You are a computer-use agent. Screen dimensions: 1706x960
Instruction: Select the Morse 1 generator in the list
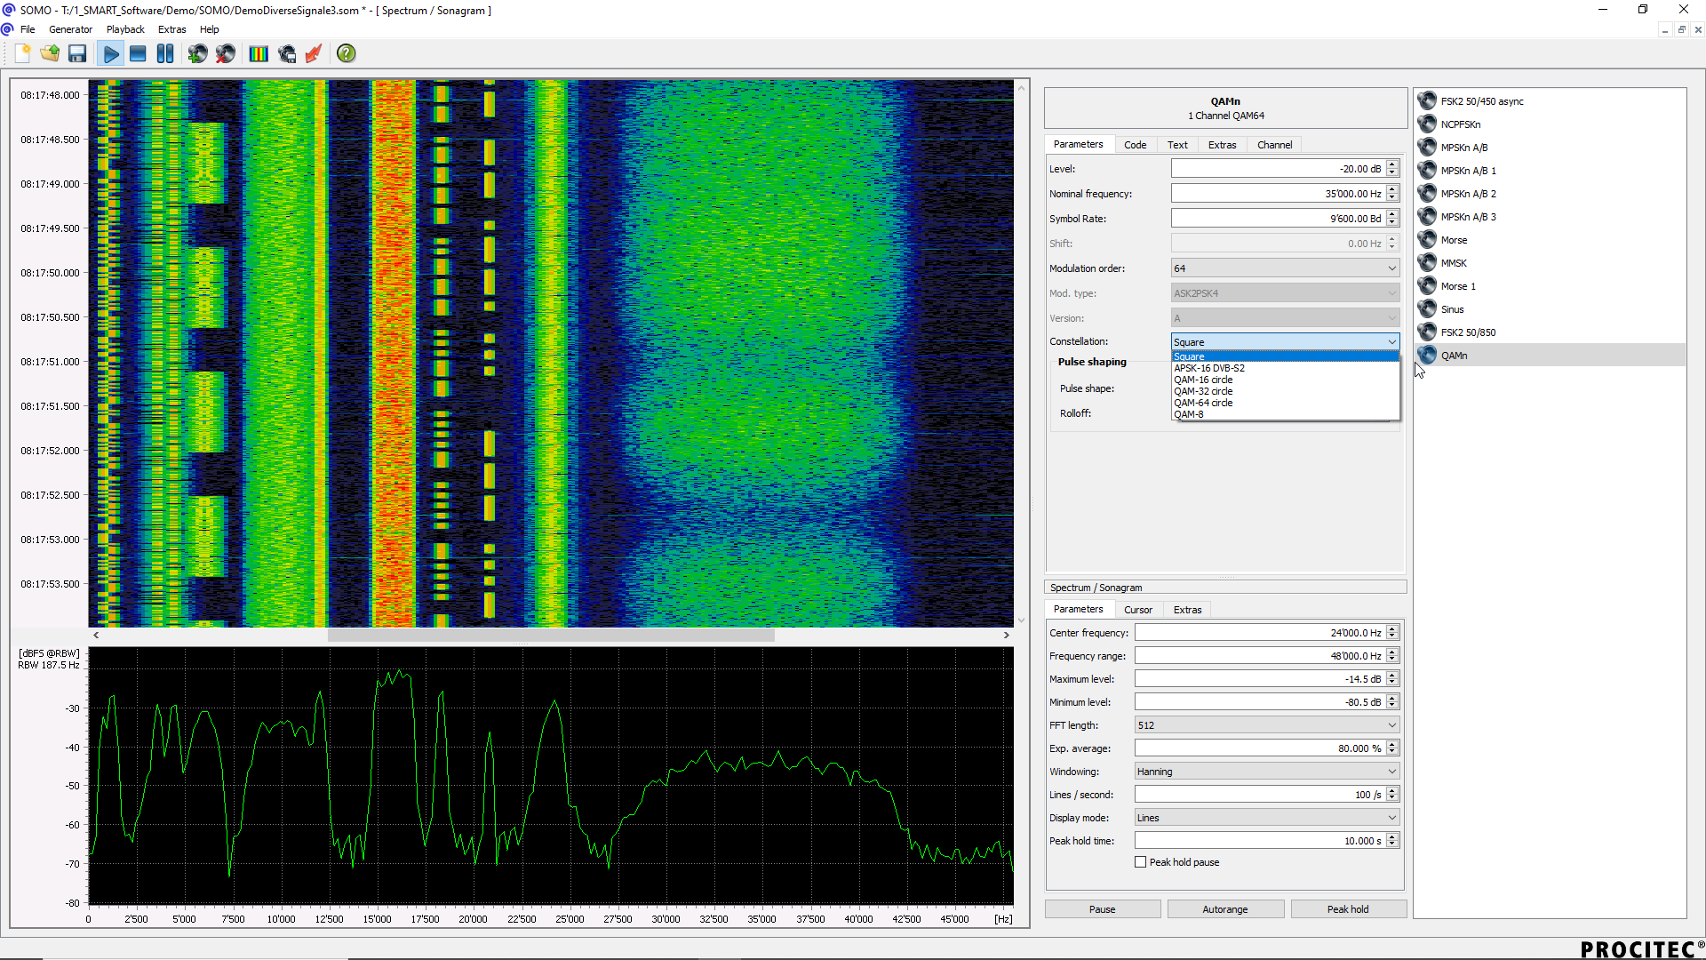click(1457, 286)
